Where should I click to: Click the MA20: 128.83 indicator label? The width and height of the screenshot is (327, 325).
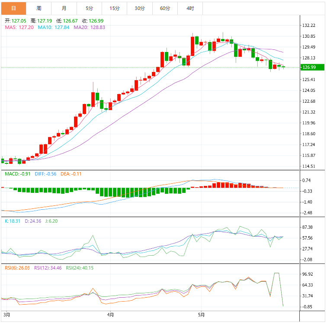(x=90, y=27)
